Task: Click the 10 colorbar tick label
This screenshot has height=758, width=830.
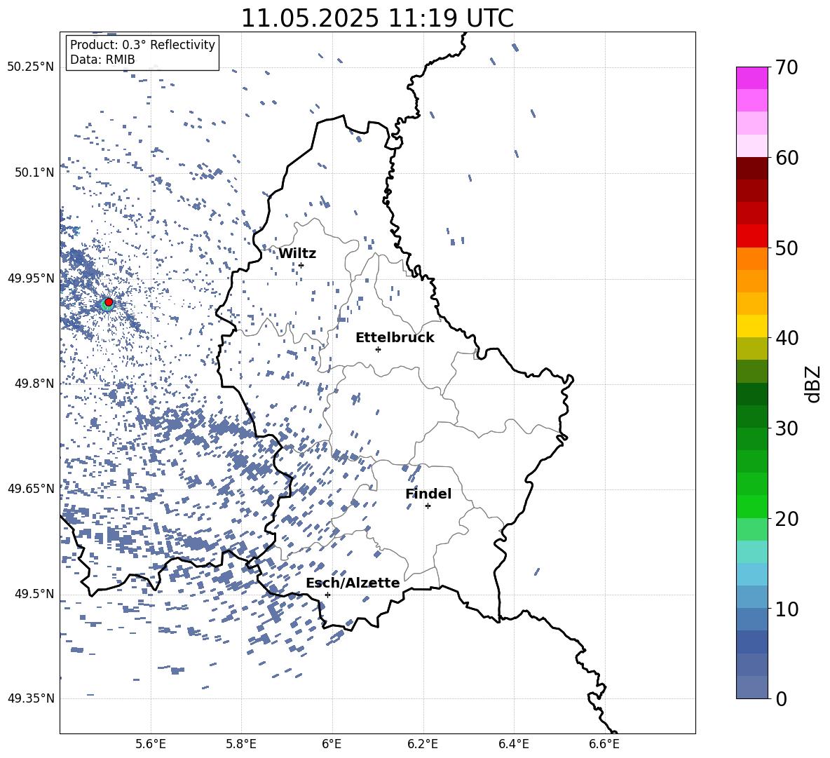Action: [x=787, y=609]
